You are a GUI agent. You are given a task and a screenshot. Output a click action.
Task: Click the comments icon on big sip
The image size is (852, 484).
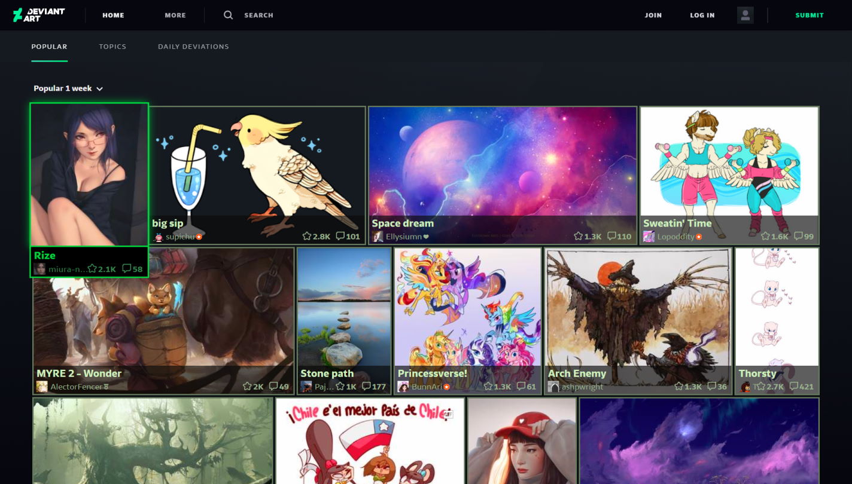coord(340,237)
